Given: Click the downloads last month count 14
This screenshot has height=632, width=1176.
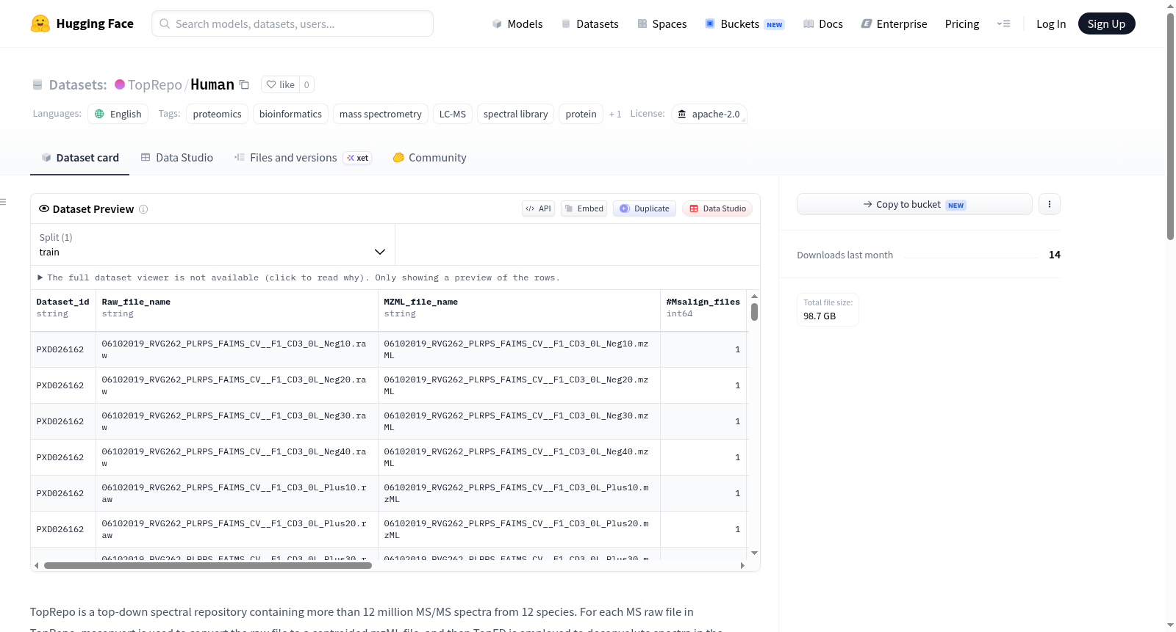Looking at the screenshot, I should click(x=1055, y=255).
